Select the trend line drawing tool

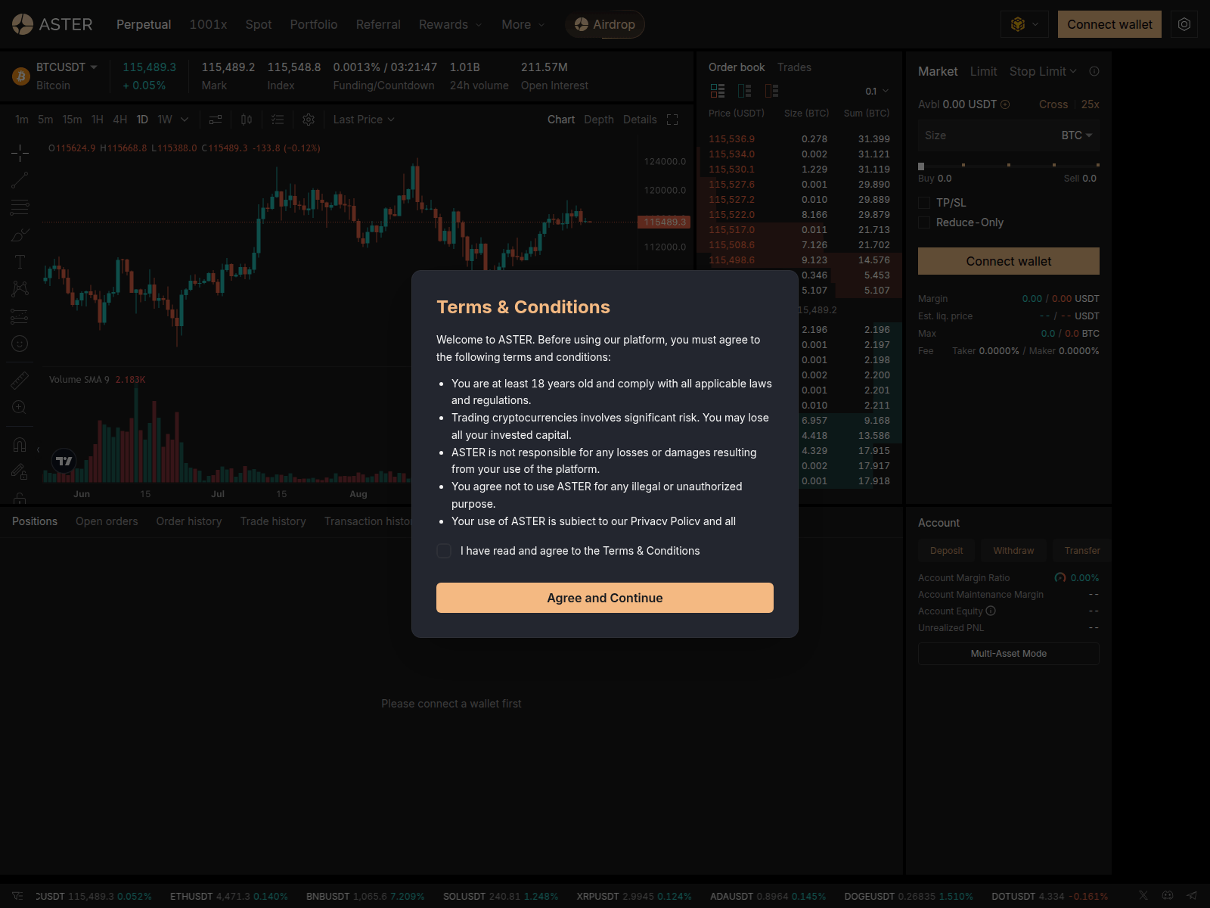click(20, 180)
